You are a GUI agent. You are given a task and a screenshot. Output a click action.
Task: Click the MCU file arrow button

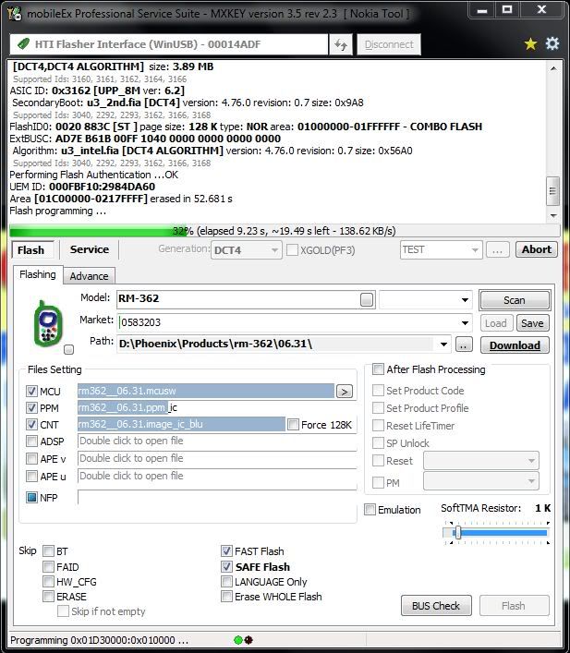(345, 392)
